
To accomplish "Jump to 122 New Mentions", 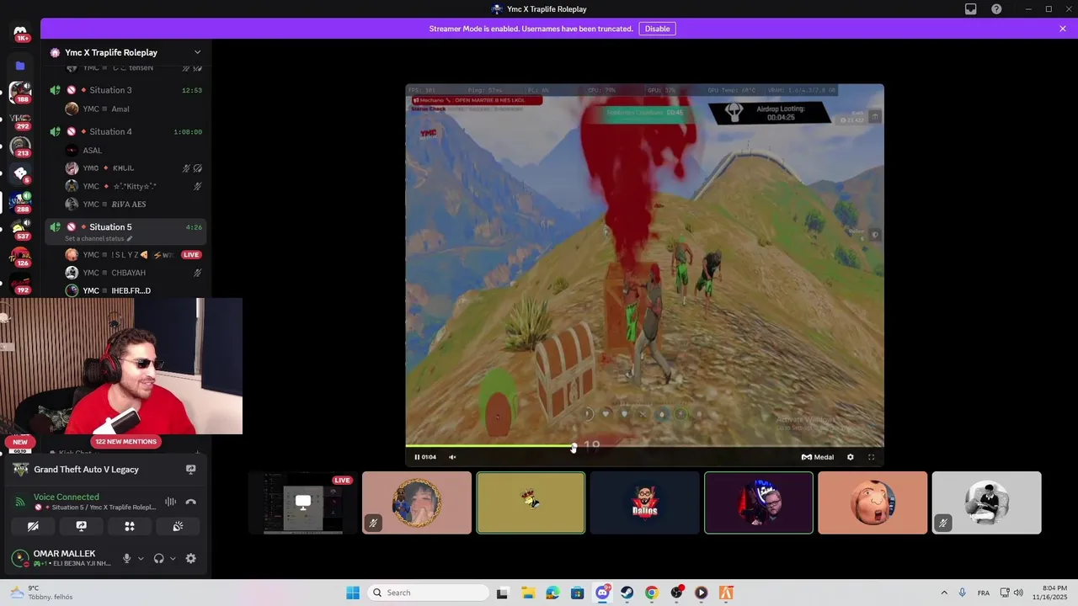I will coord(125,441).
